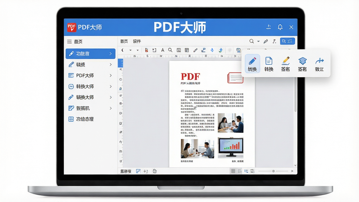Switch to list view mode in status bar

pos(240,171)
